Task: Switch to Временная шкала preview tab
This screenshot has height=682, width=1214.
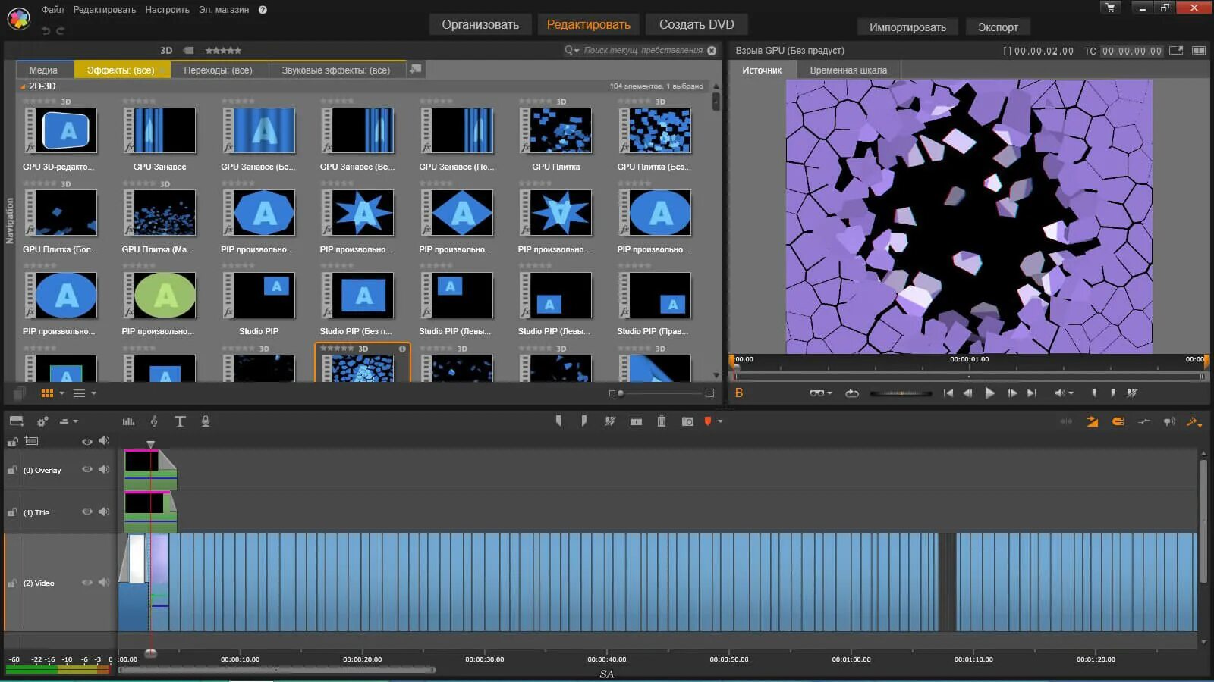Action: (x=848, y=70)
